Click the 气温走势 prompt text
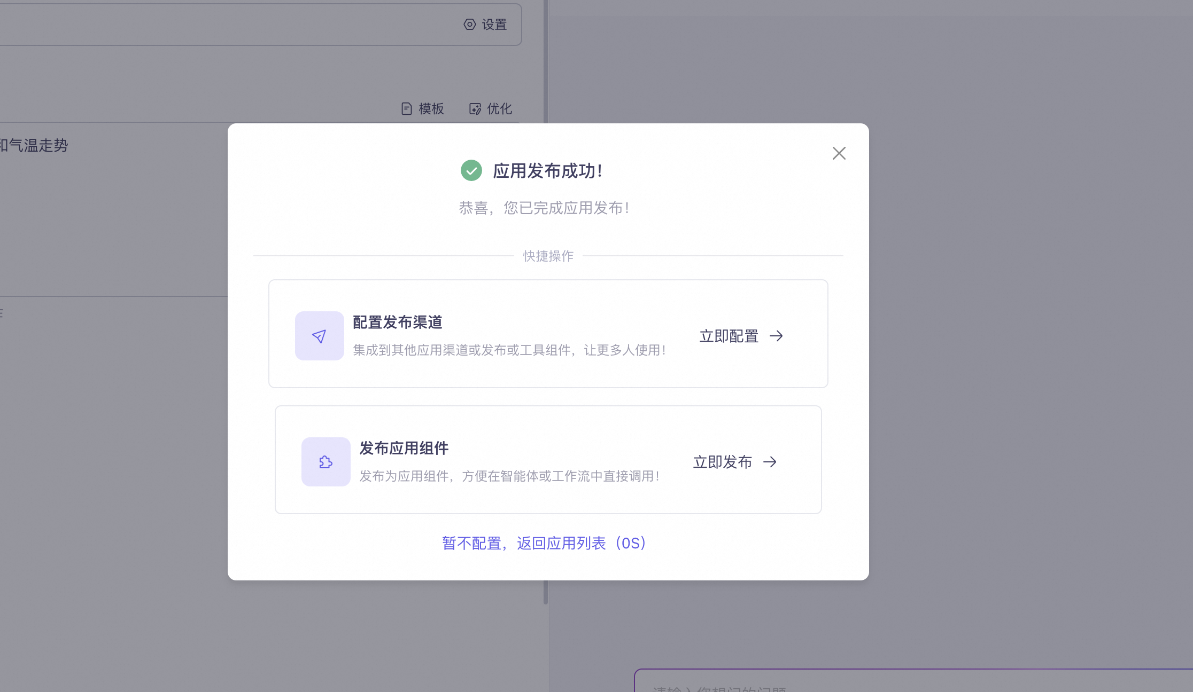The image size is (1193, 692). click(x=34, y=145)
